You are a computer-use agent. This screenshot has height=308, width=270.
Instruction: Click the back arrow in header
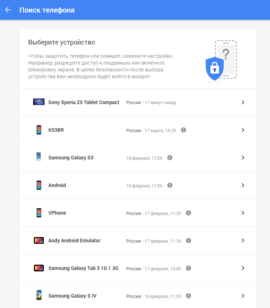pos(8,10)
